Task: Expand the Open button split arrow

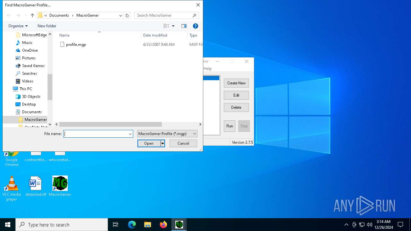Action: (x=163, y=143)
